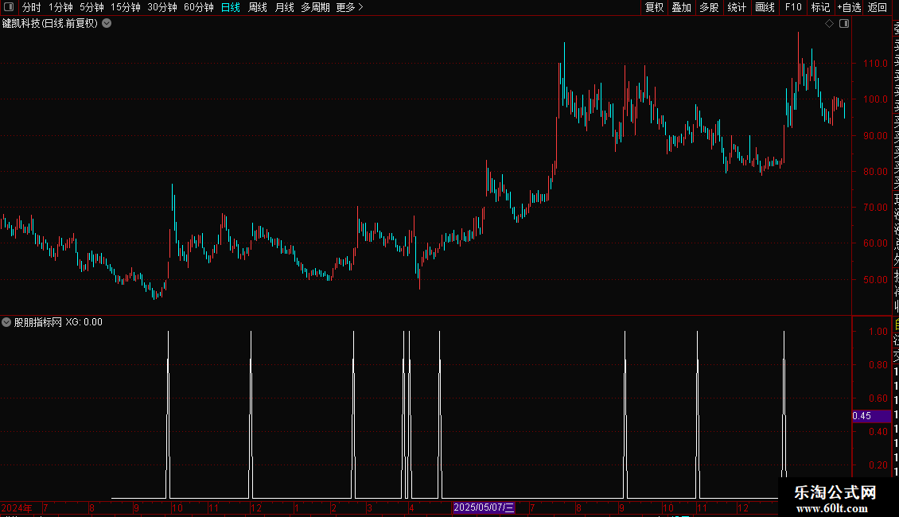Open F10 company information
The height and width of the screenshot is (517, 899).
coord(793,7)
